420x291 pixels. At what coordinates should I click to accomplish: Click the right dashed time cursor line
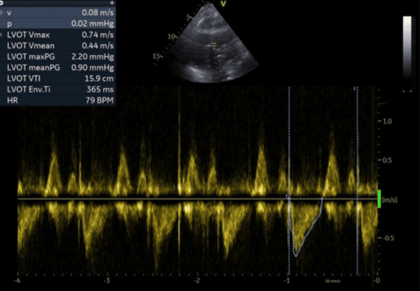tap(357, 181)
